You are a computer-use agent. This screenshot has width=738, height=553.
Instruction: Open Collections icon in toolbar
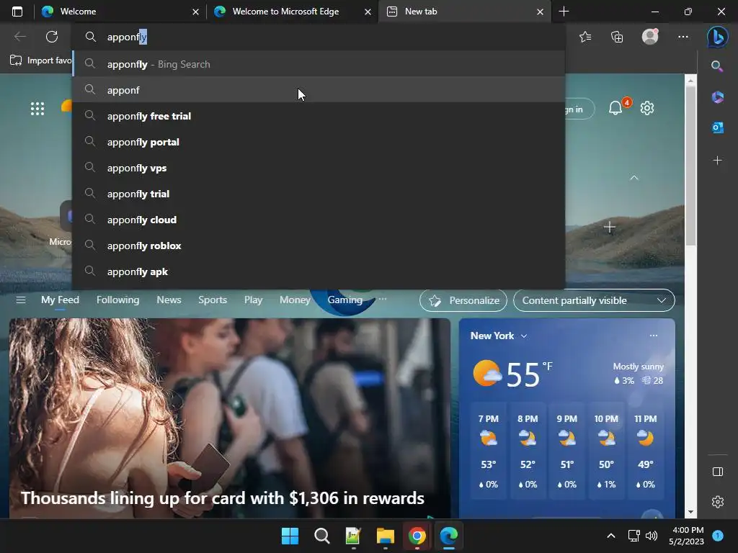coord(617,37)
